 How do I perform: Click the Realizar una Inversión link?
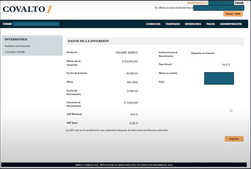coord(18,46)
